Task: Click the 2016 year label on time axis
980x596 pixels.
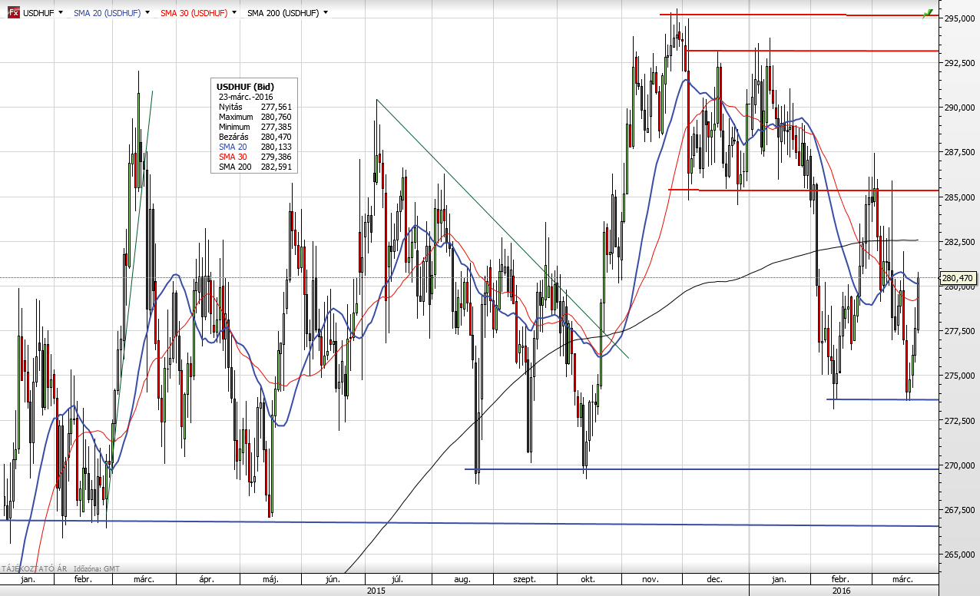Action: click(842, 590)
